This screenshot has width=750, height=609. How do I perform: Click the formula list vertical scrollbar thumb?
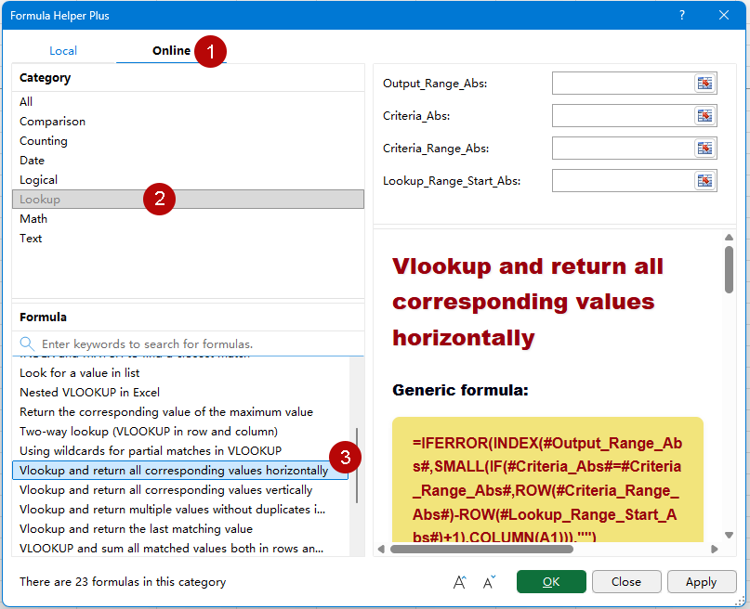357,465
